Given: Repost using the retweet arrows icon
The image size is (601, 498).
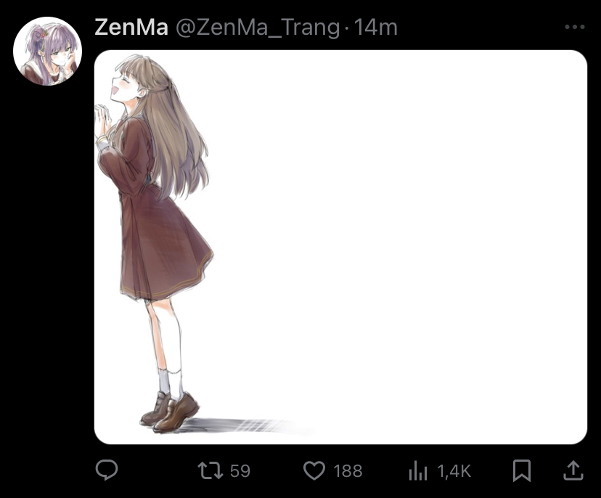Looking at the screenshot, I should pos(210,470).
